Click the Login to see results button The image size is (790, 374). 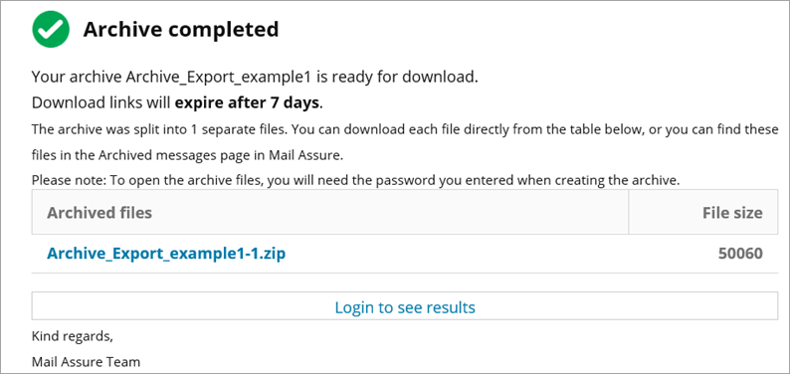(x=405, y=306)
